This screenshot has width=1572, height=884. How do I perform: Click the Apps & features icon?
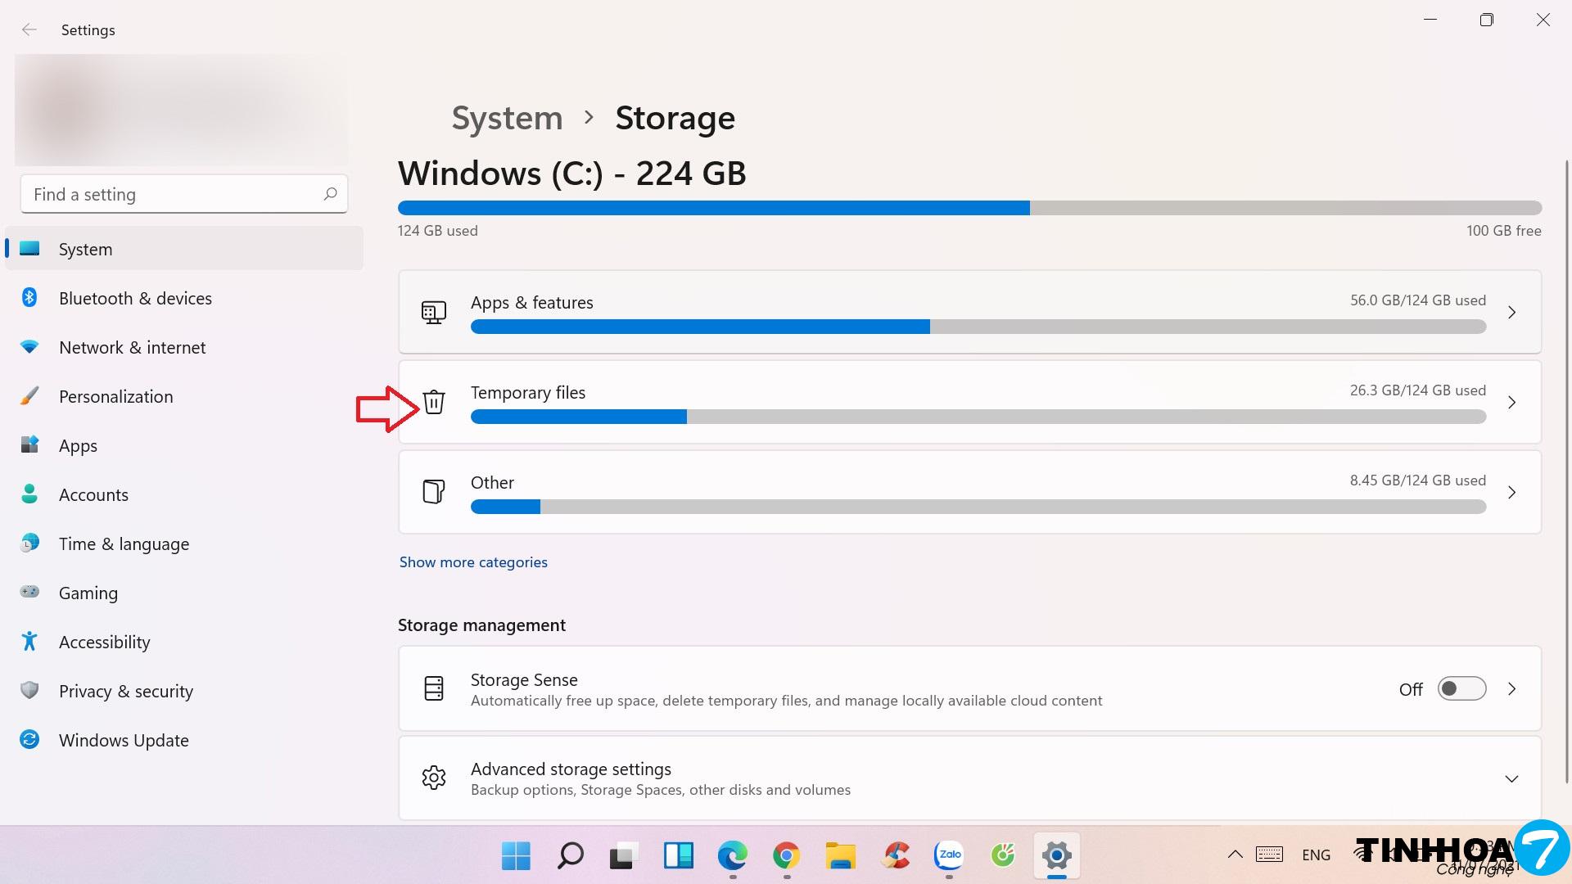(x=433, y=312)
